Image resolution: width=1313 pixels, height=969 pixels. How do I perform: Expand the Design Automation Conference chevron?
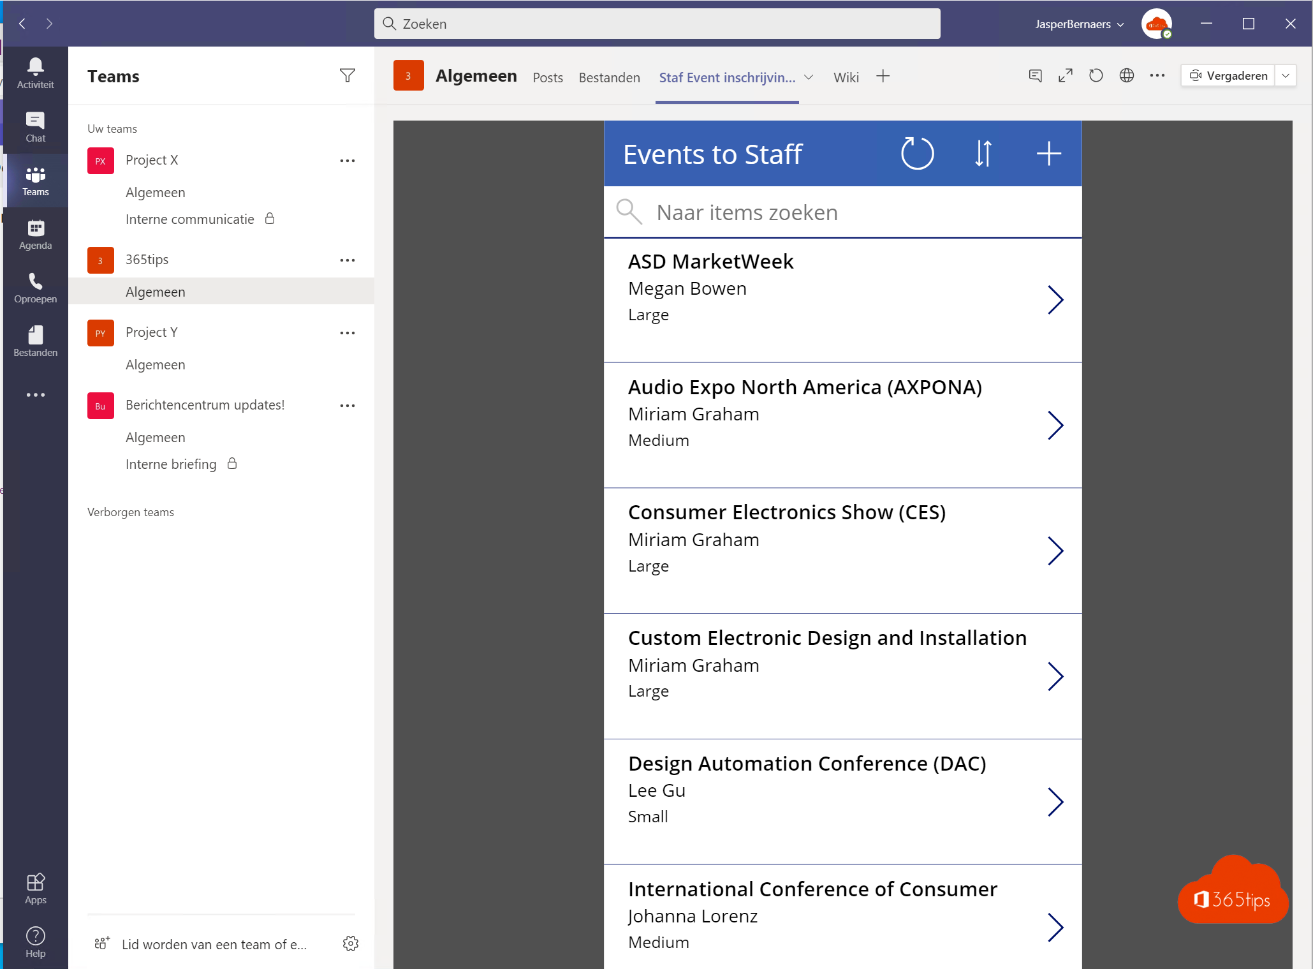1056,801
